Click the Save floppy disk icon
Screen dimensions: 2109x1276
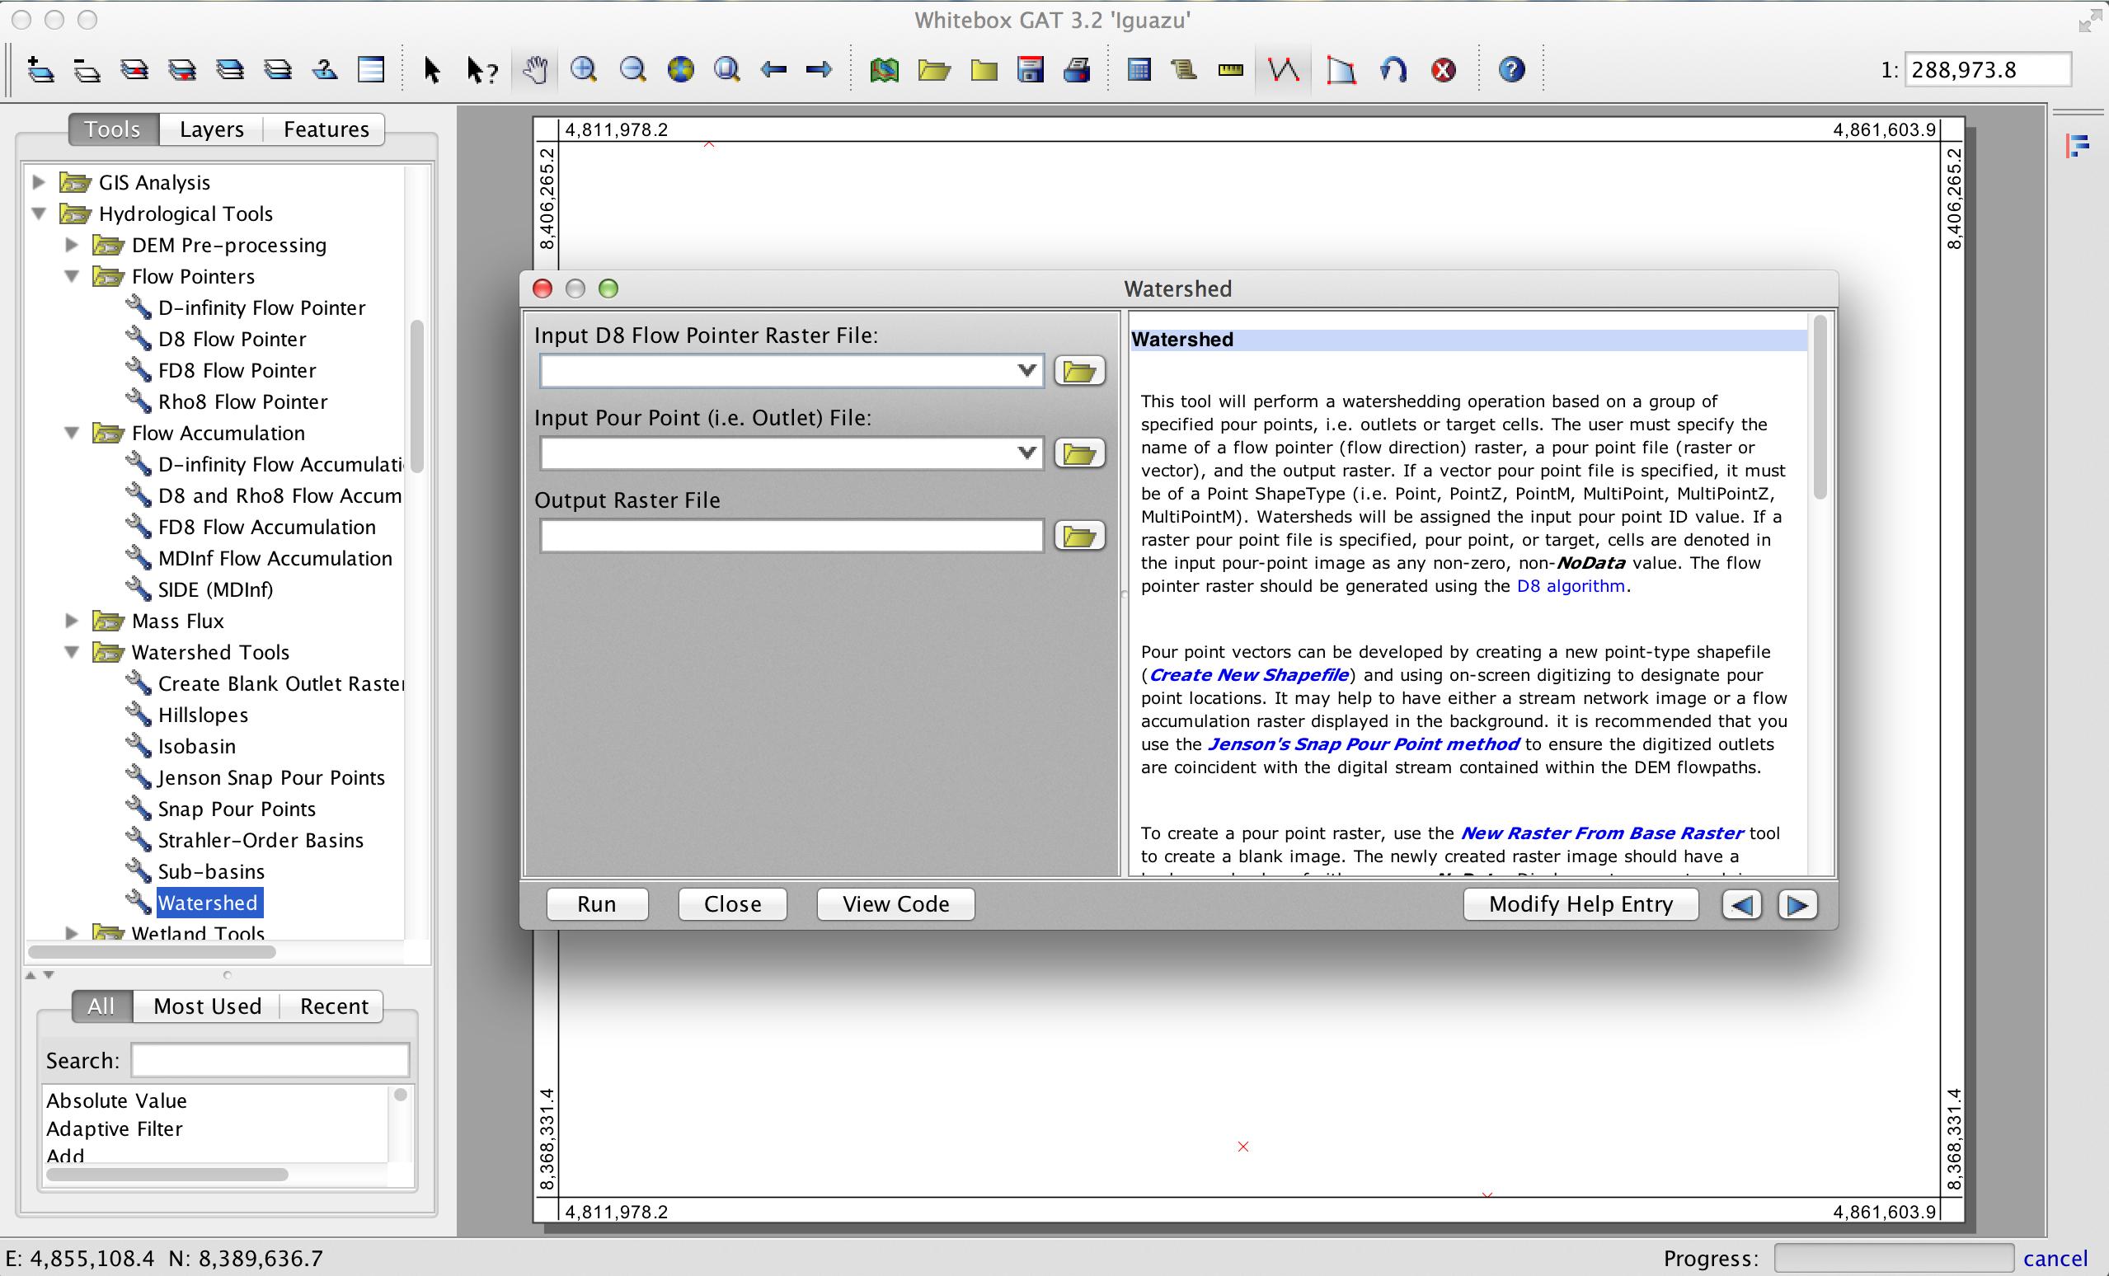coord(1030,69)
